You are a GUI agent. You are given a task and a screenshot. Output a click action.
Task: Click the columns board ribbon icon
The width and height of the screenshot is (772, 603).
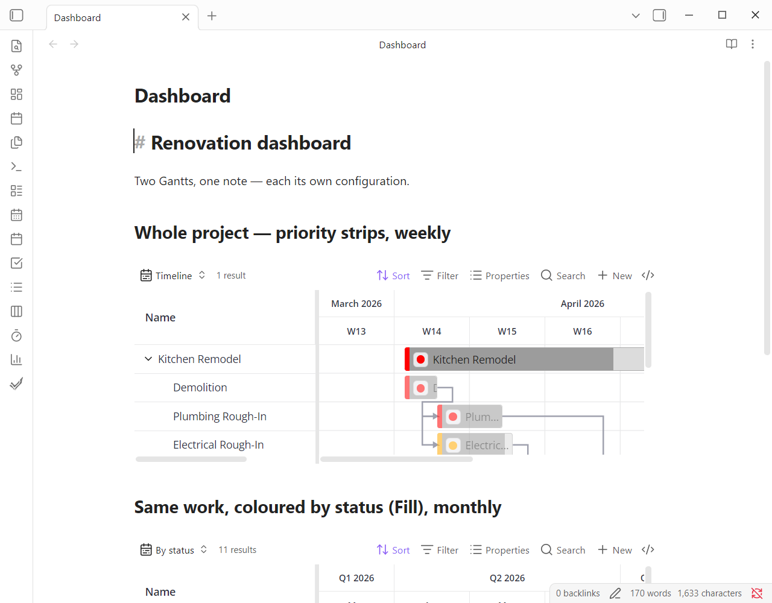click(x=17, y=311)
